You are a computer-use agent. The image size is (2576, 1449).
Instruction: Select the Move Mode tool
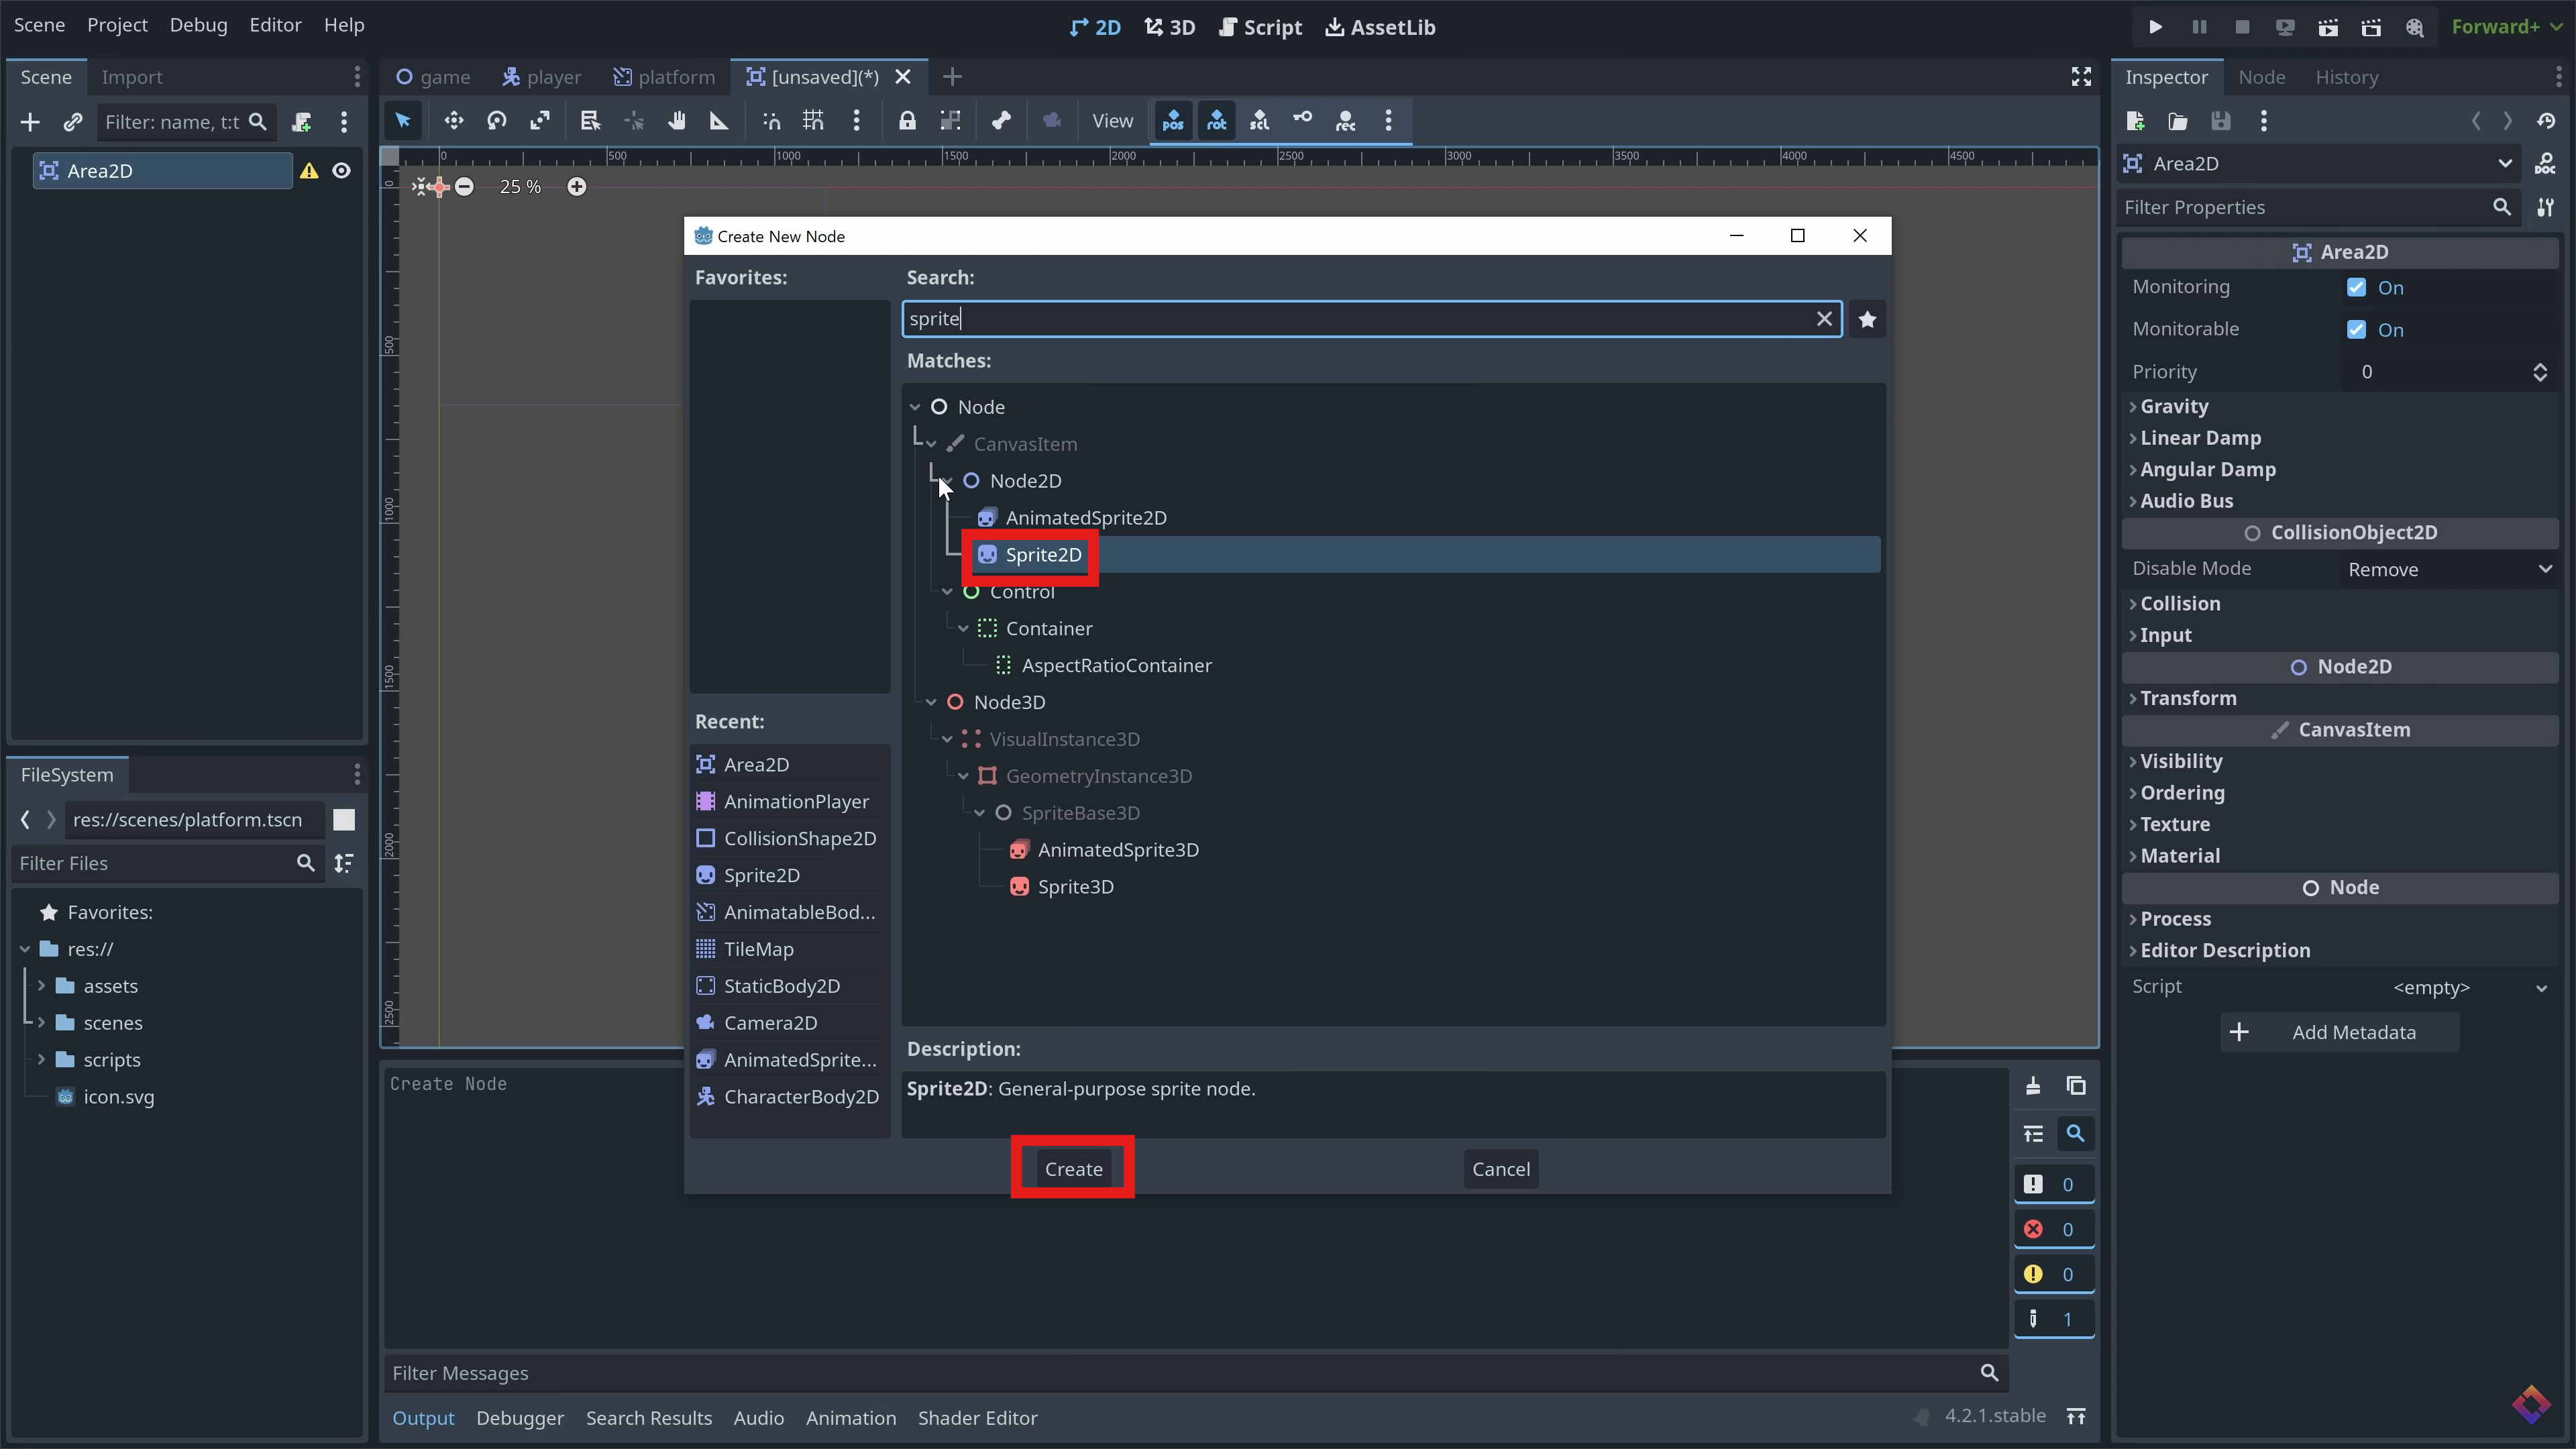[453, 121]
